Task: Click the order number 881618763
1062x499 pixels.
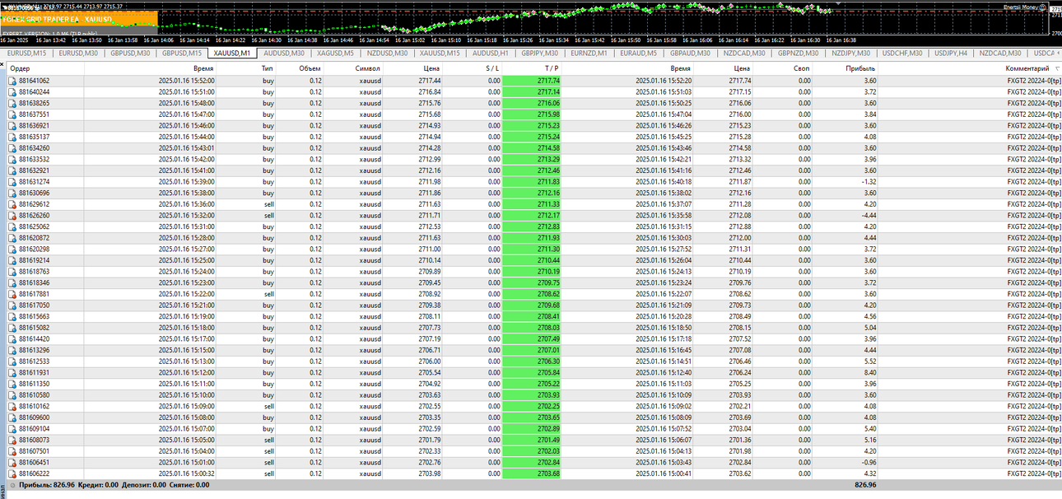Action: (34, 271)
